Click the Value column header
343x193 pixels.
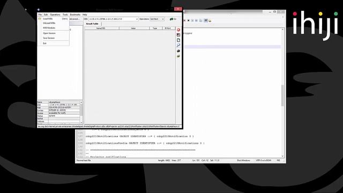(x=135, y=28)
